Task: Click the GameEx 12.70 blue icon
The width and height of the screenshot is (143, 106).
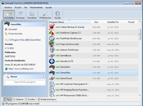Action: (52, 61)
